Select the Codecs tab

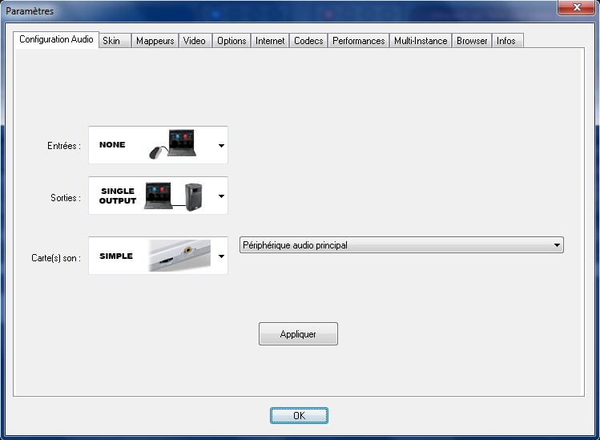308,41
